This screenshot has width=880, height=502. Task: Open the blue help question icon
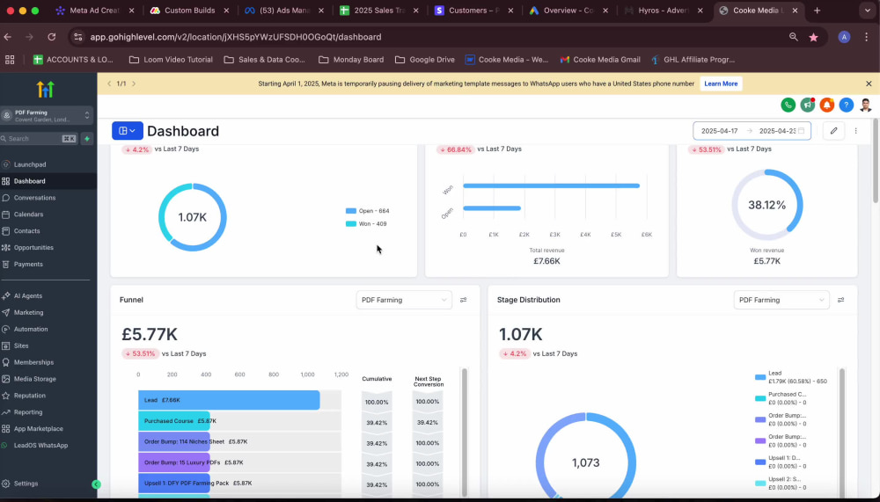(x=847, y=105)
